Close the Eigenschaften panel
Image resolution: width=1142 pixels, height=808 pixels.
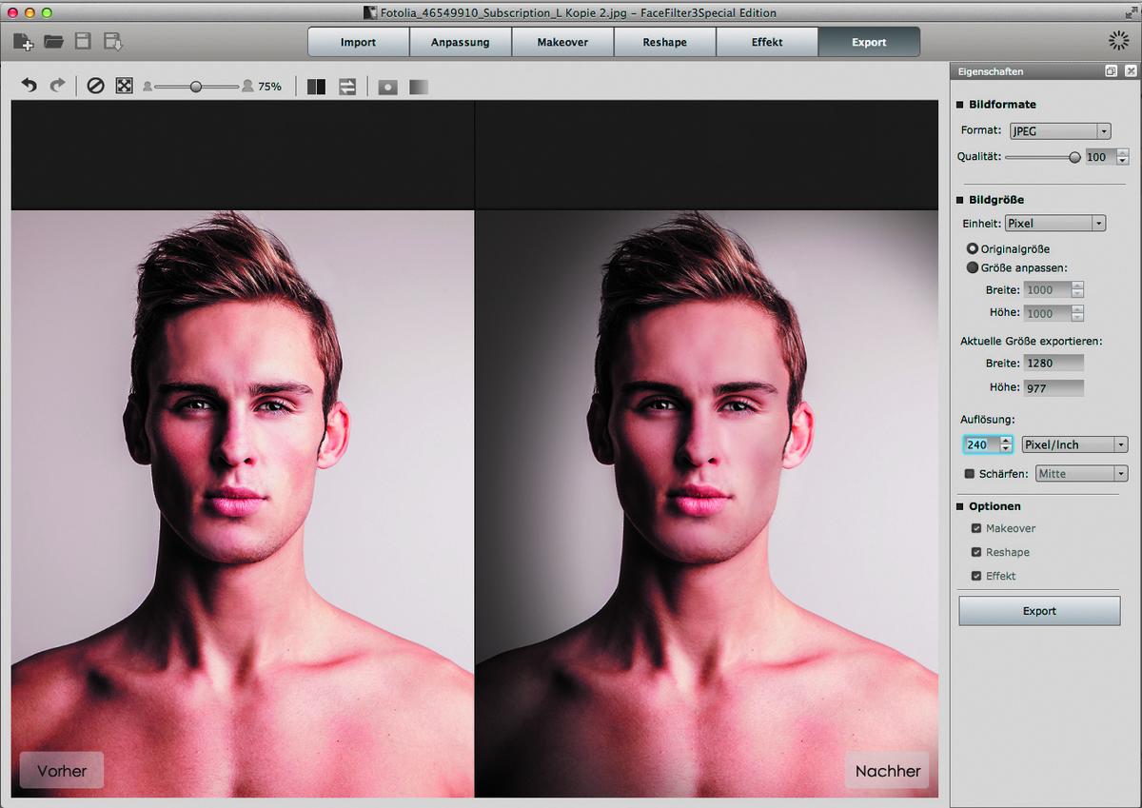1130,71
